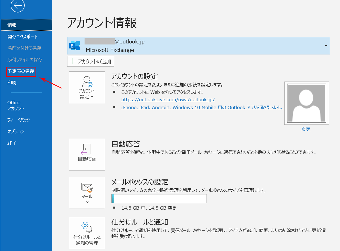
Task: Select the 情報 menu item
Action: [26, 25]
